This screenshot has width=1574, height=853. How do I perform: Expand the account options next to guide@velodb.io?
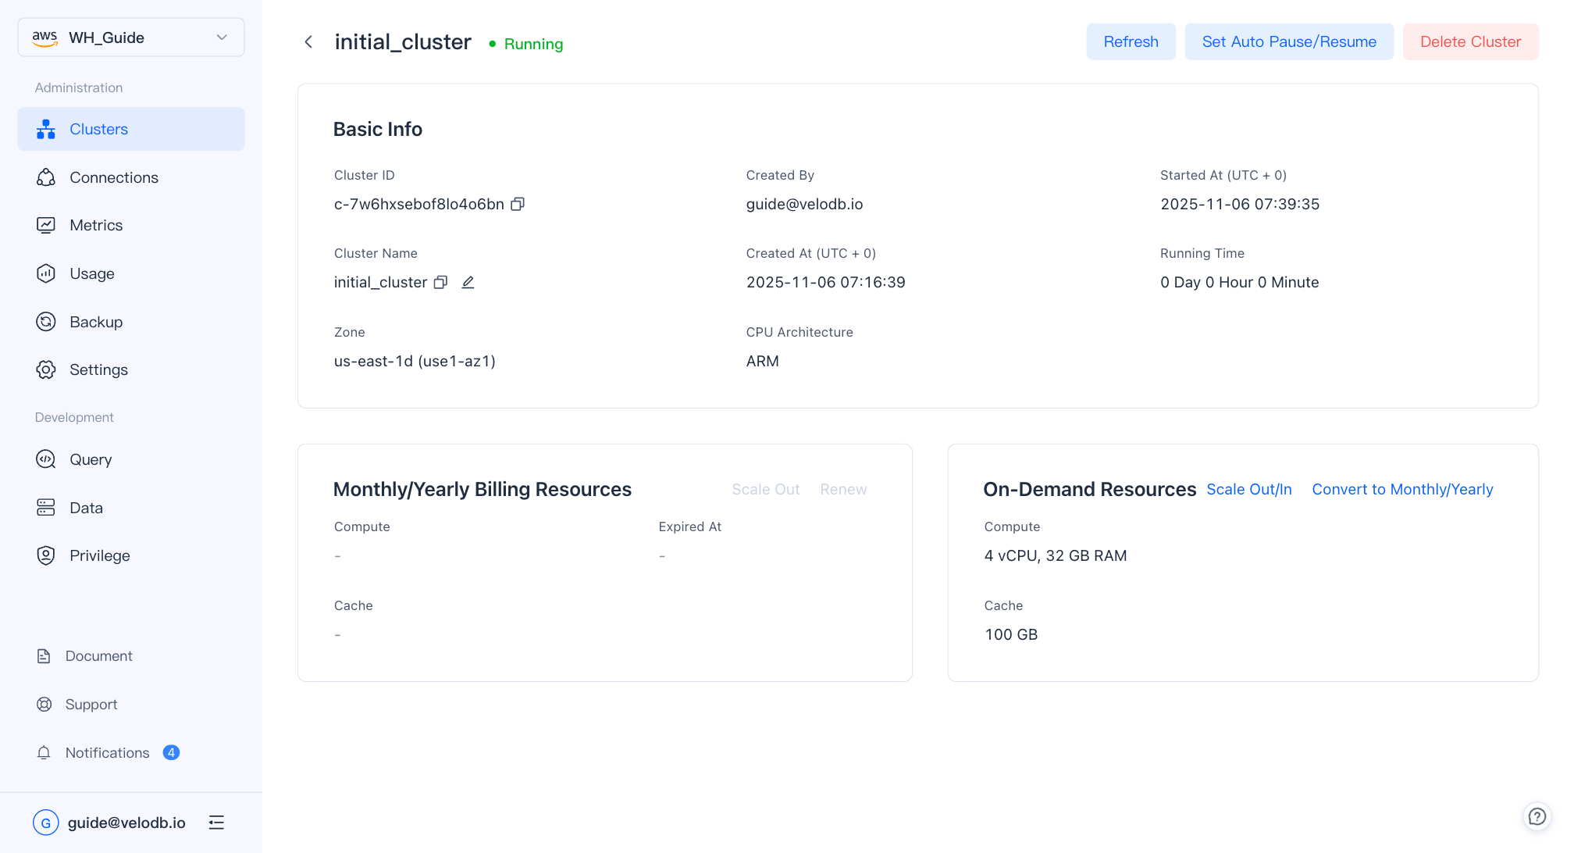[x=216, y=822]
